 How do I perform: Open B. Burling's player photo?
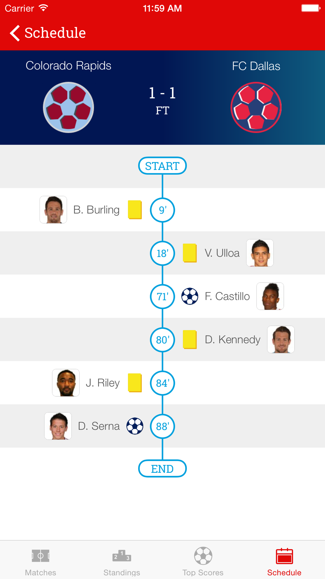pos(53,210)
